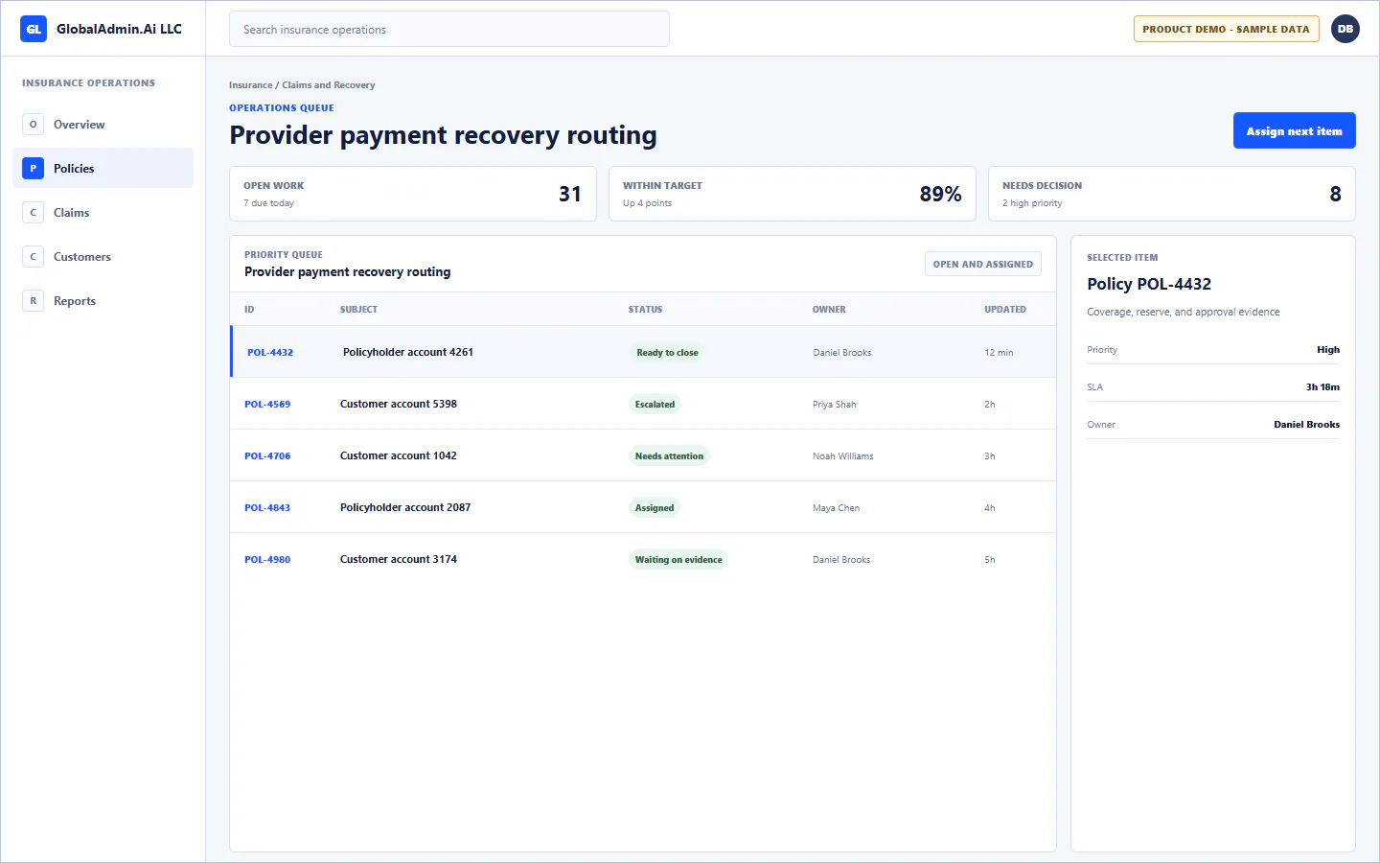
Task: Click the Overview sidebar icon
Action: [x=34, y=125]
